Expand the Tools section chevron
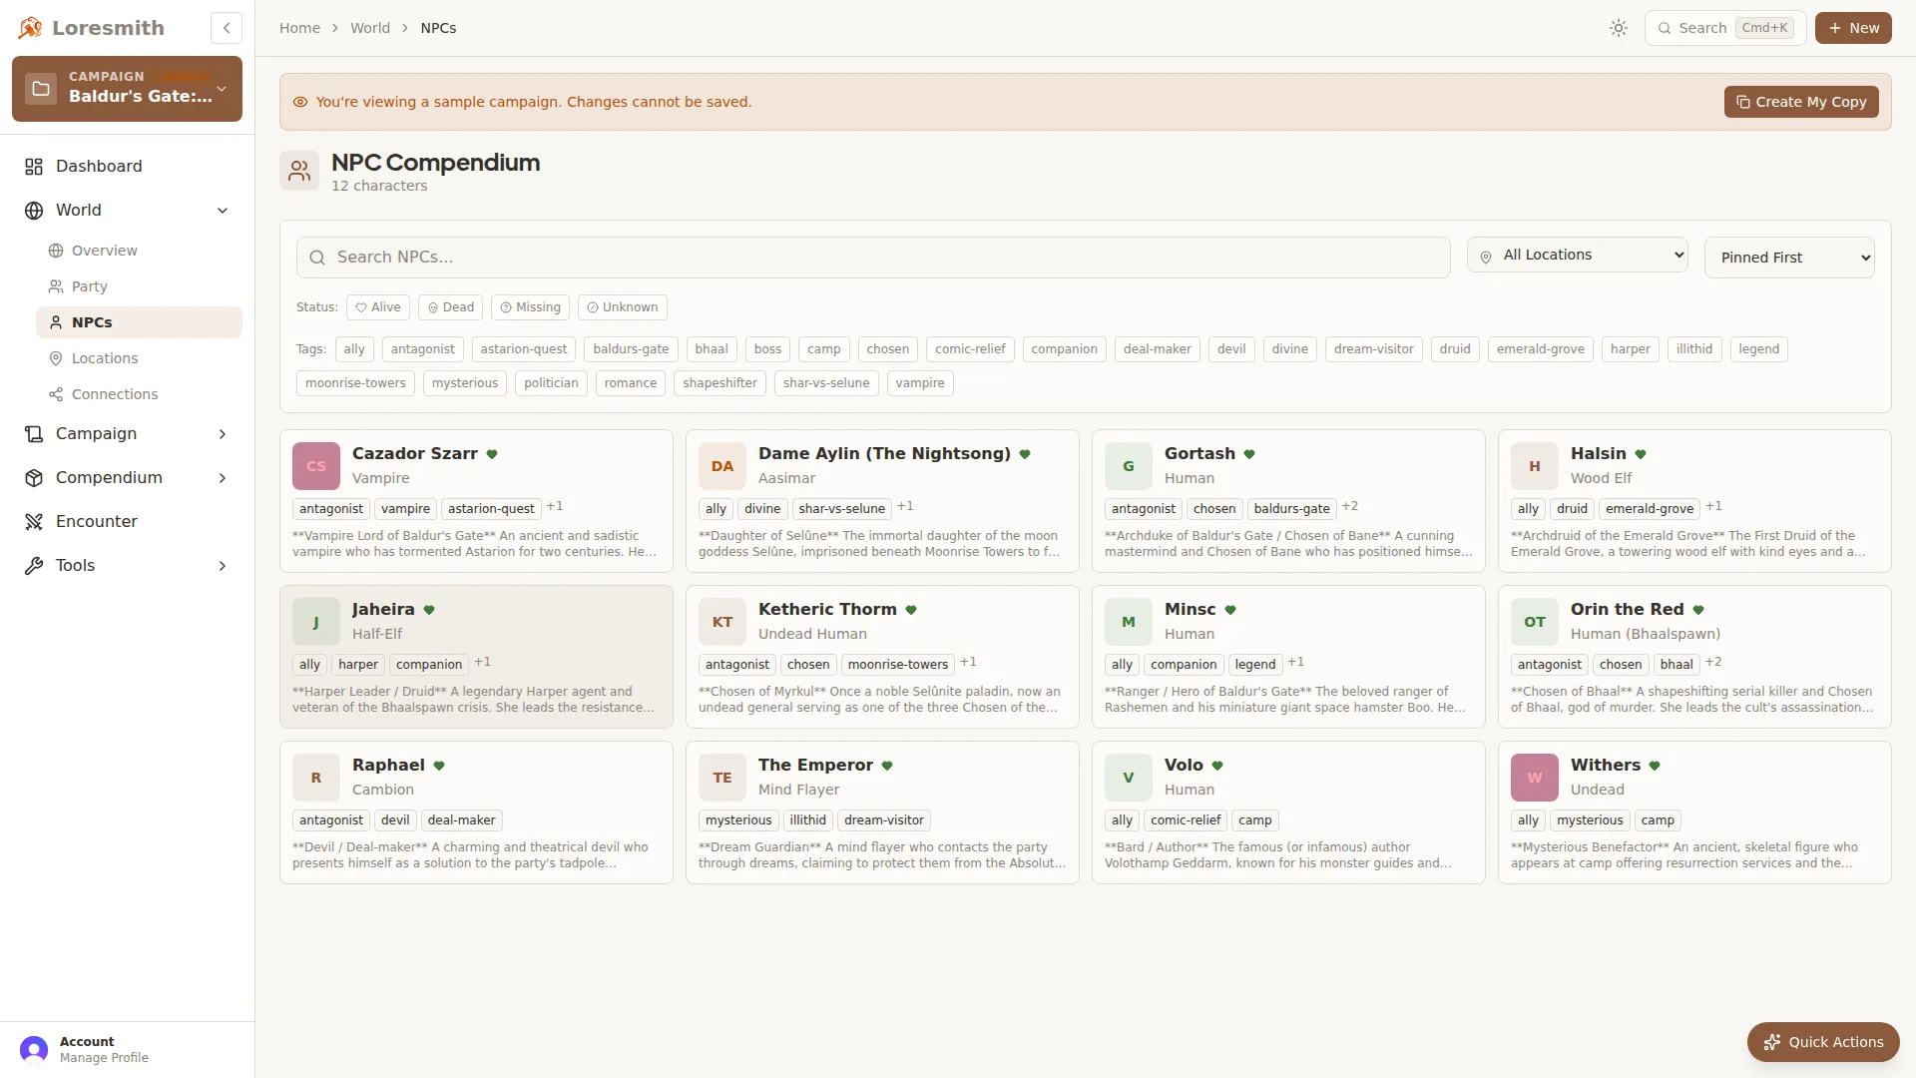Viewport: 1916px width, 1078px height. tap(222, 566)
